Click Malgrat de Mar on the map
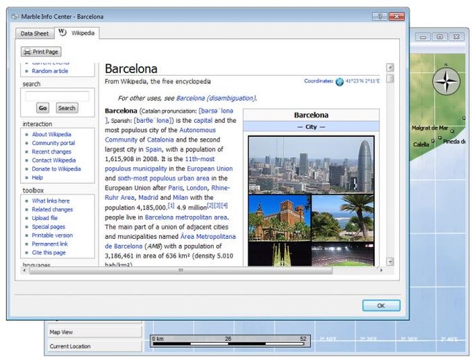 pos(430,128)
